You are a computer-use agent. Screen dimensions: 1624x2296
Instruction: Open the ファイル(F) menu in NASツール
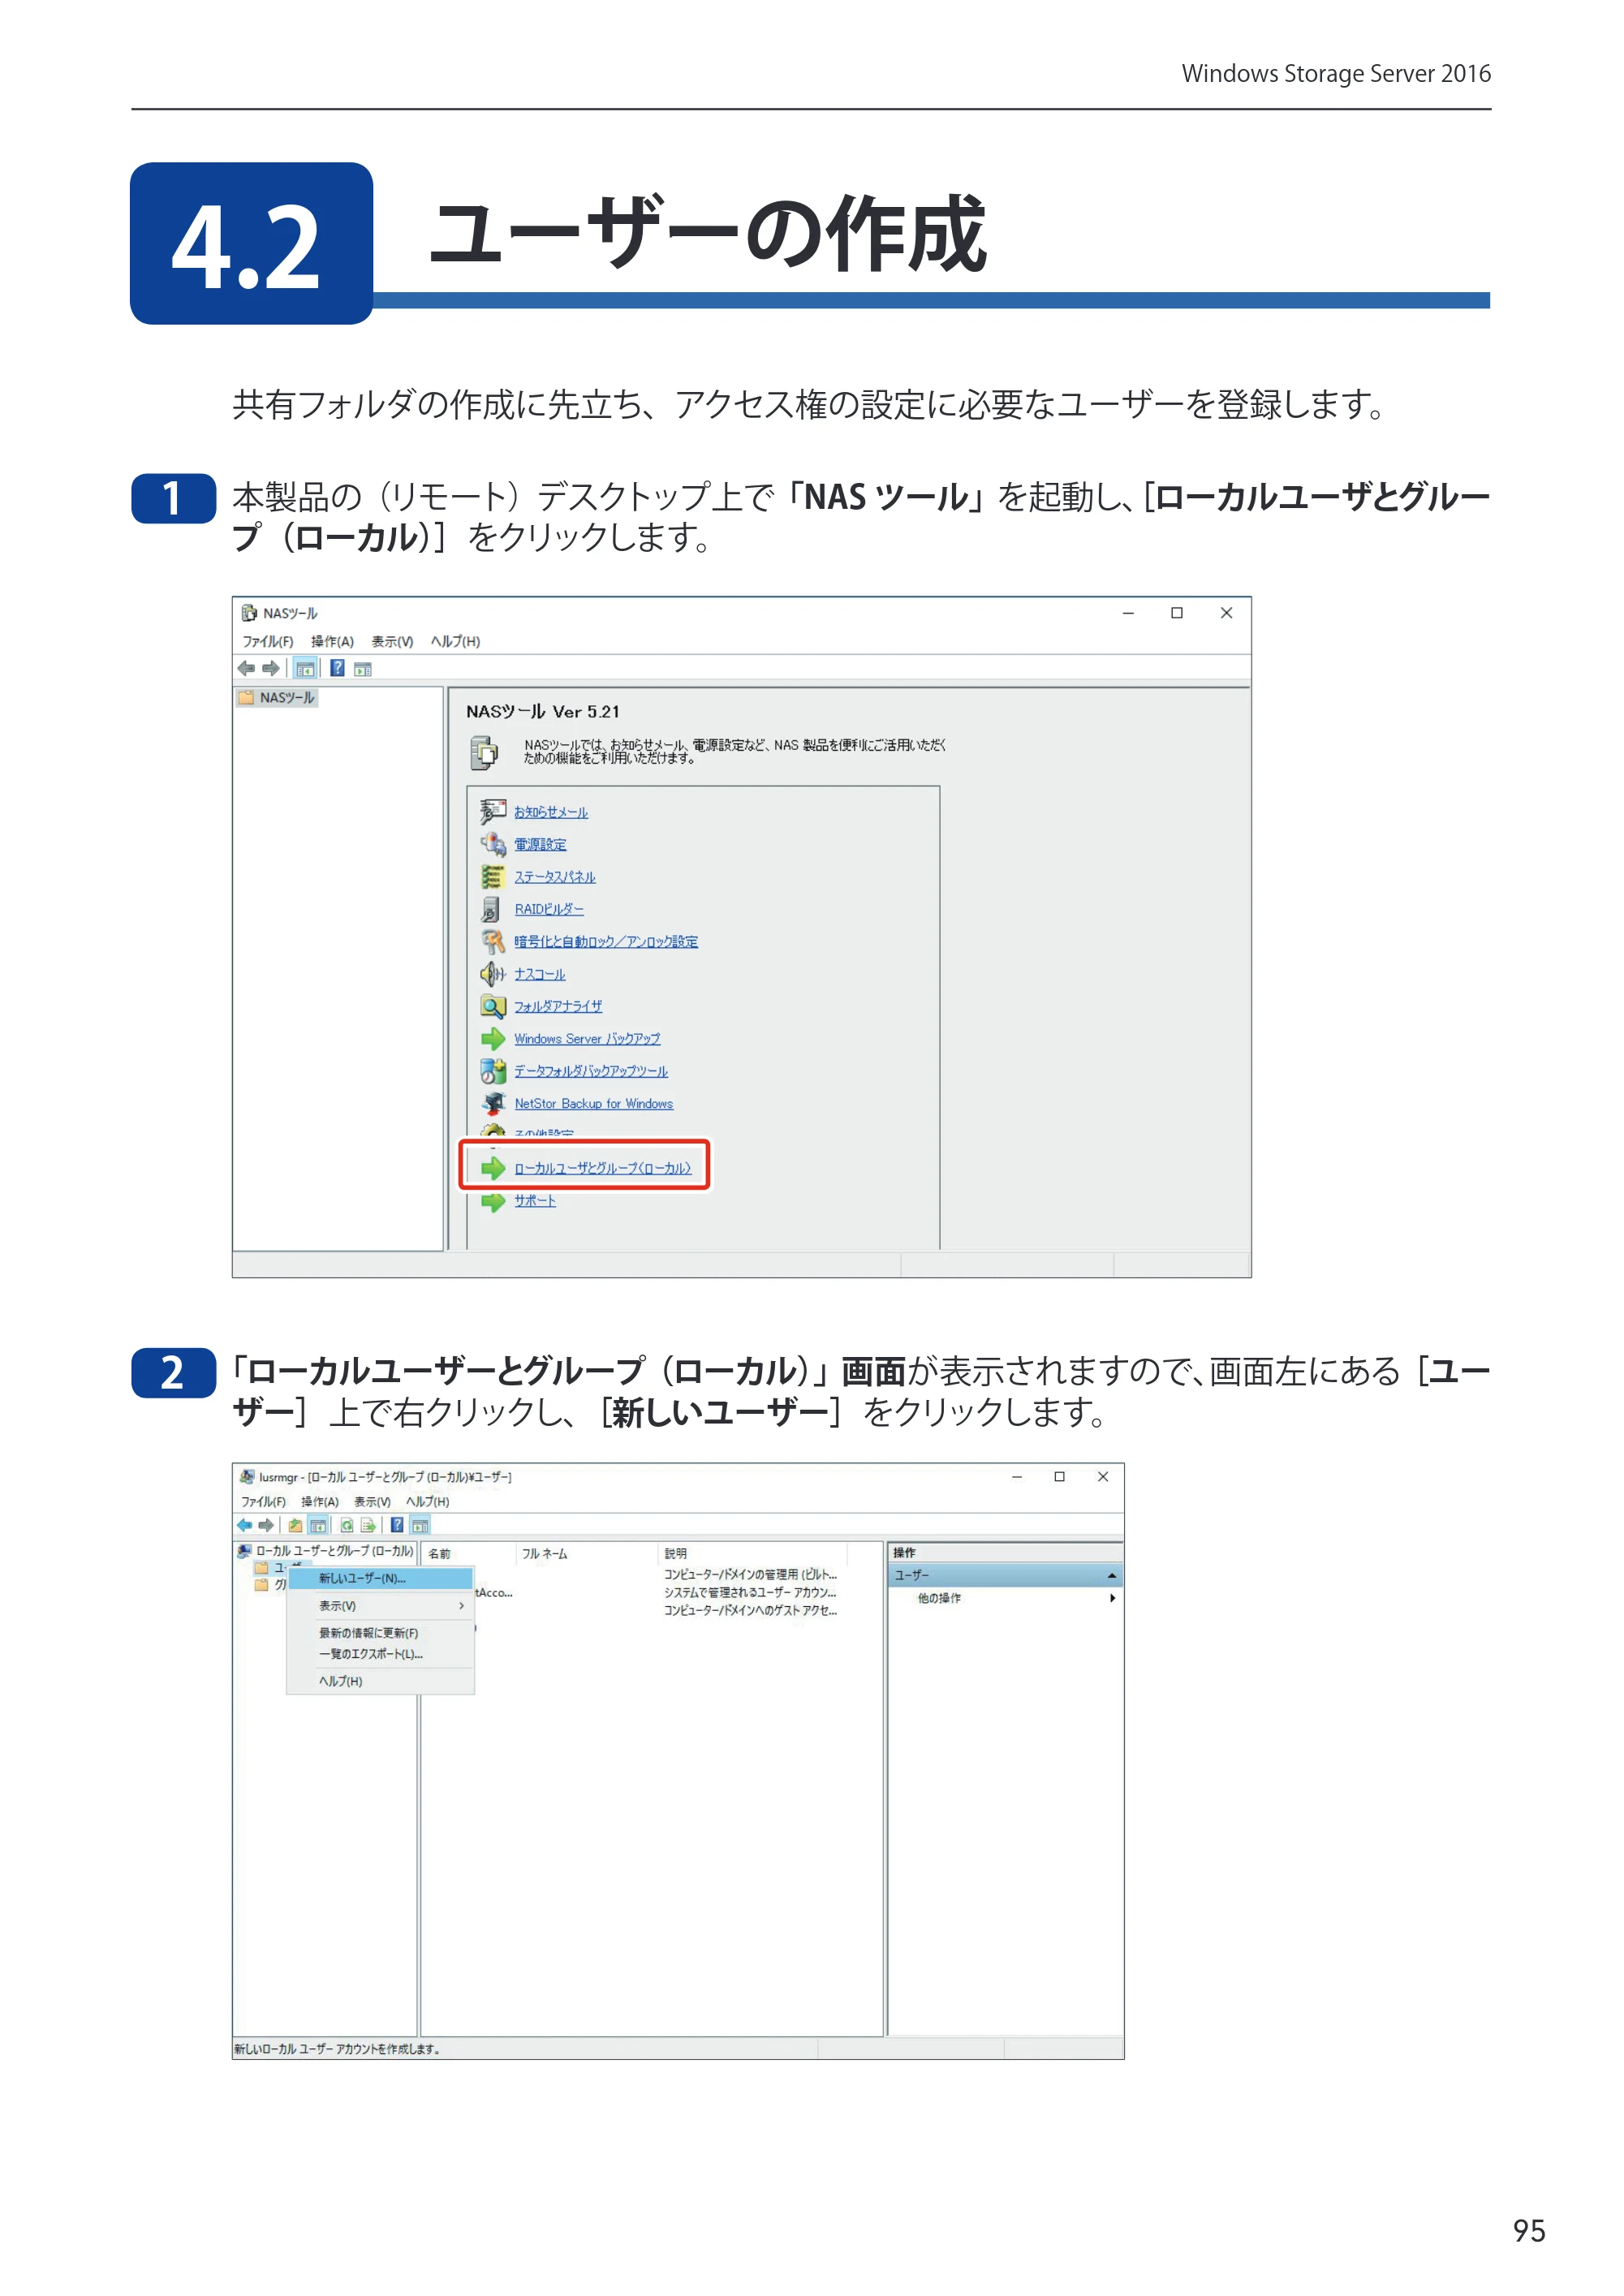268,642
